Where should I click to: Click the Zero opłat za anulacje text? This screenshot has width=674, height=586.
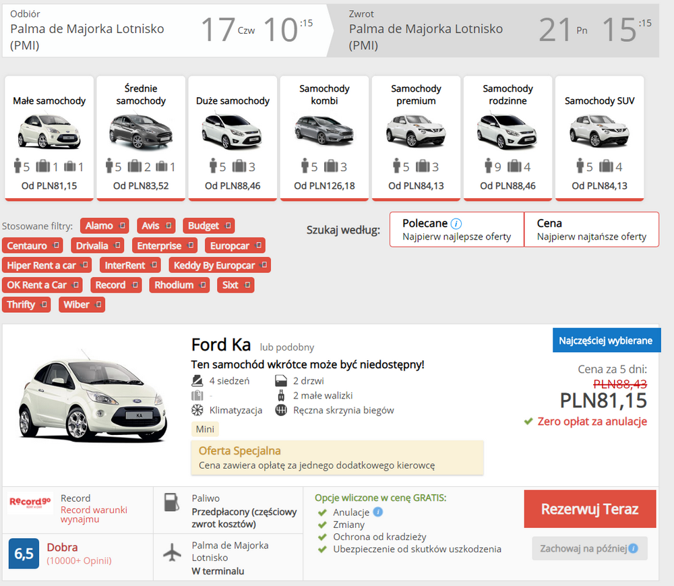pos(592,421)
